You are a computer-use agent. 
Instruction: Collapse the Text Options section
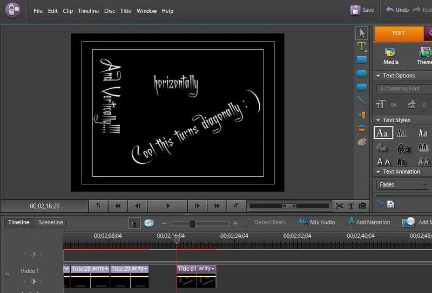(379, 76)
